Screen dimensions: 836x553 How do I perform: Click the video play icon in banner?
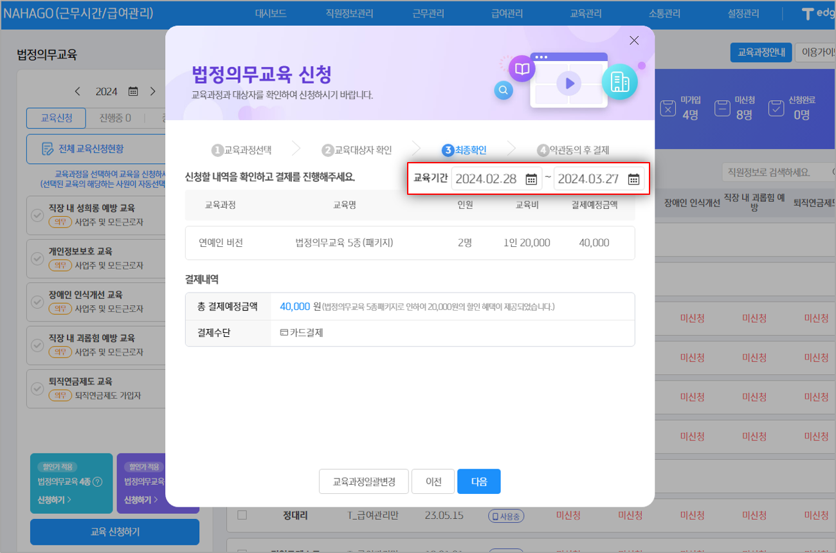point(568,83)
